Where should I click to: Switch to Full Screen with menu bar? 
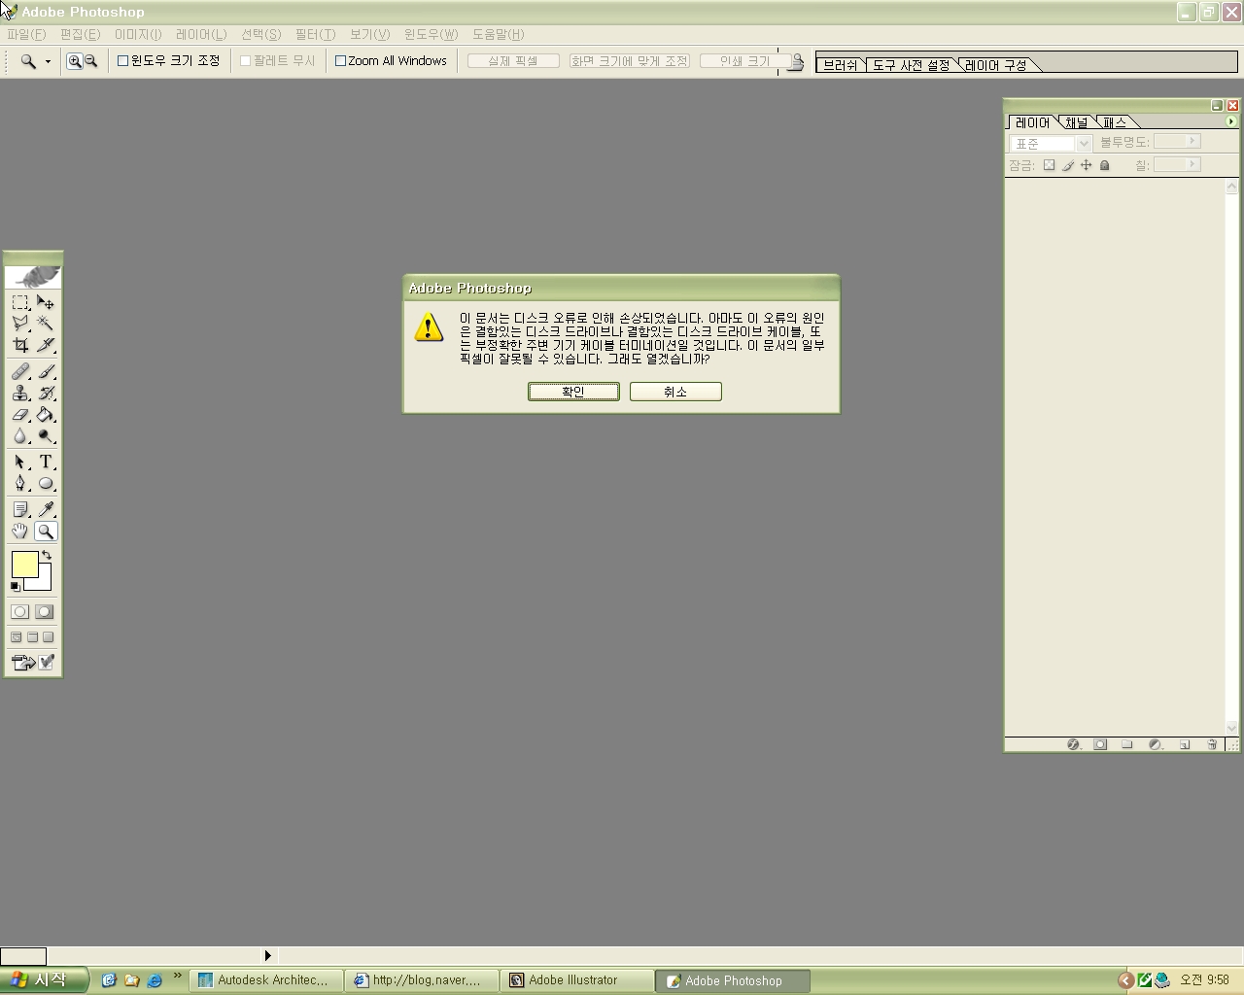[x=32, y=637]
